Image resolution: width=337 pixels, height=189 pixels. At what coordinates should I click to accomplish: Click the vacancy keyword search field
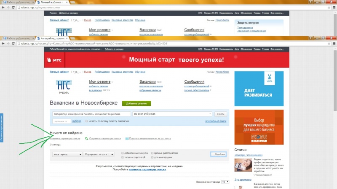(x=91, y=114)
